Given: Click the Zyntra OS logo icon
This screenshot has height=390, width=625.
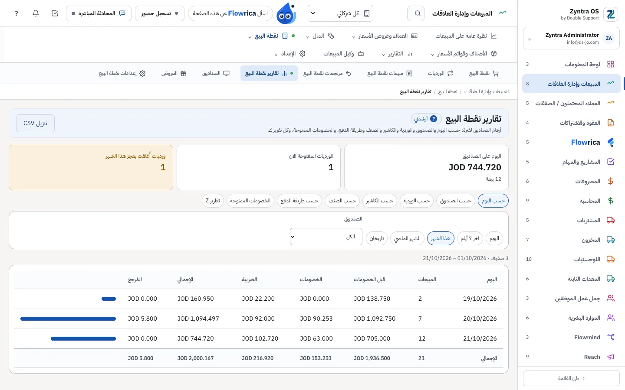Looking at the screenshot, I should (611, 14).
